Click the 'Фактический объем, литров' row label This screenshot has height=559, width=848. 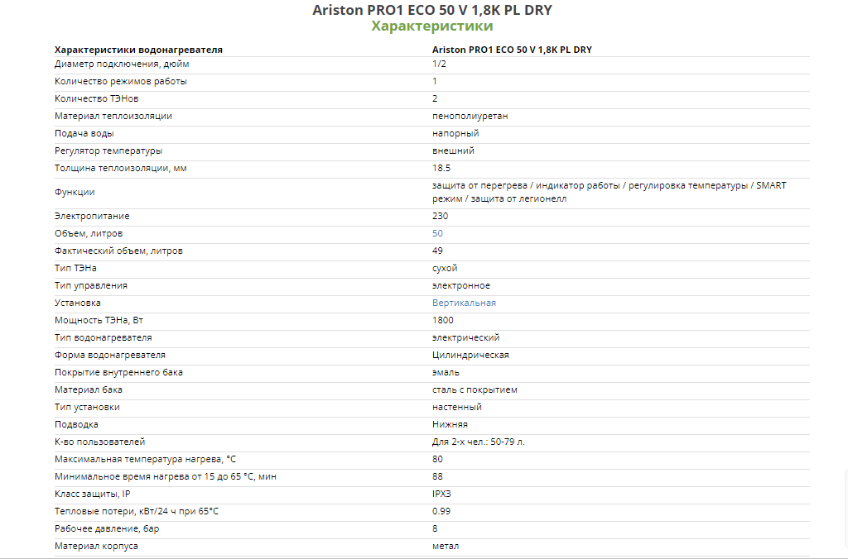click(118, 251)
